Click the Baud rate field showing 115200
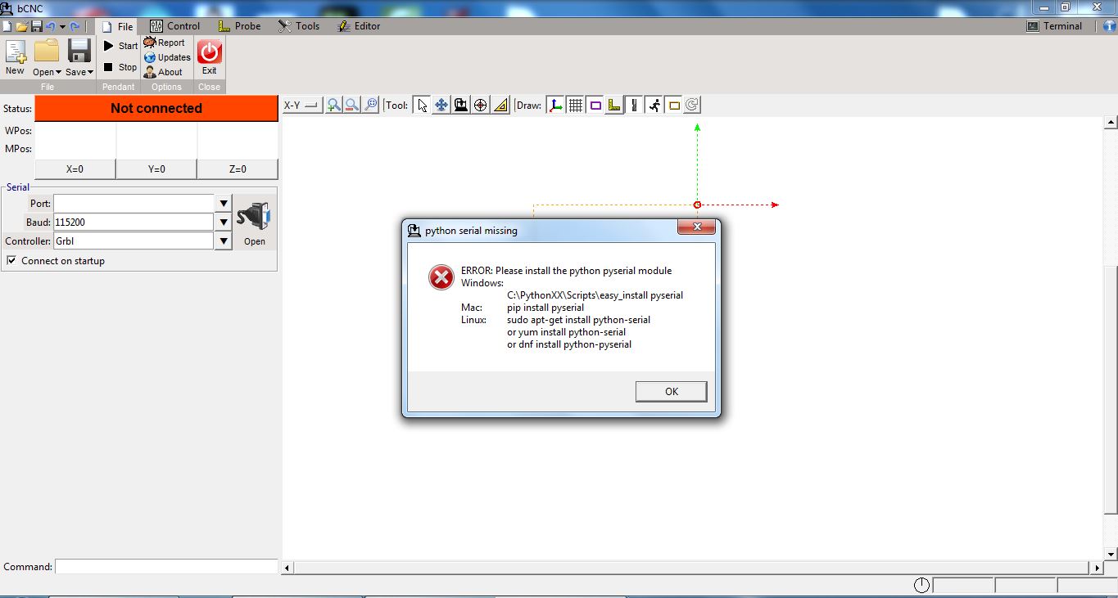Screen dimensions: 1118x598 [134, 222]
